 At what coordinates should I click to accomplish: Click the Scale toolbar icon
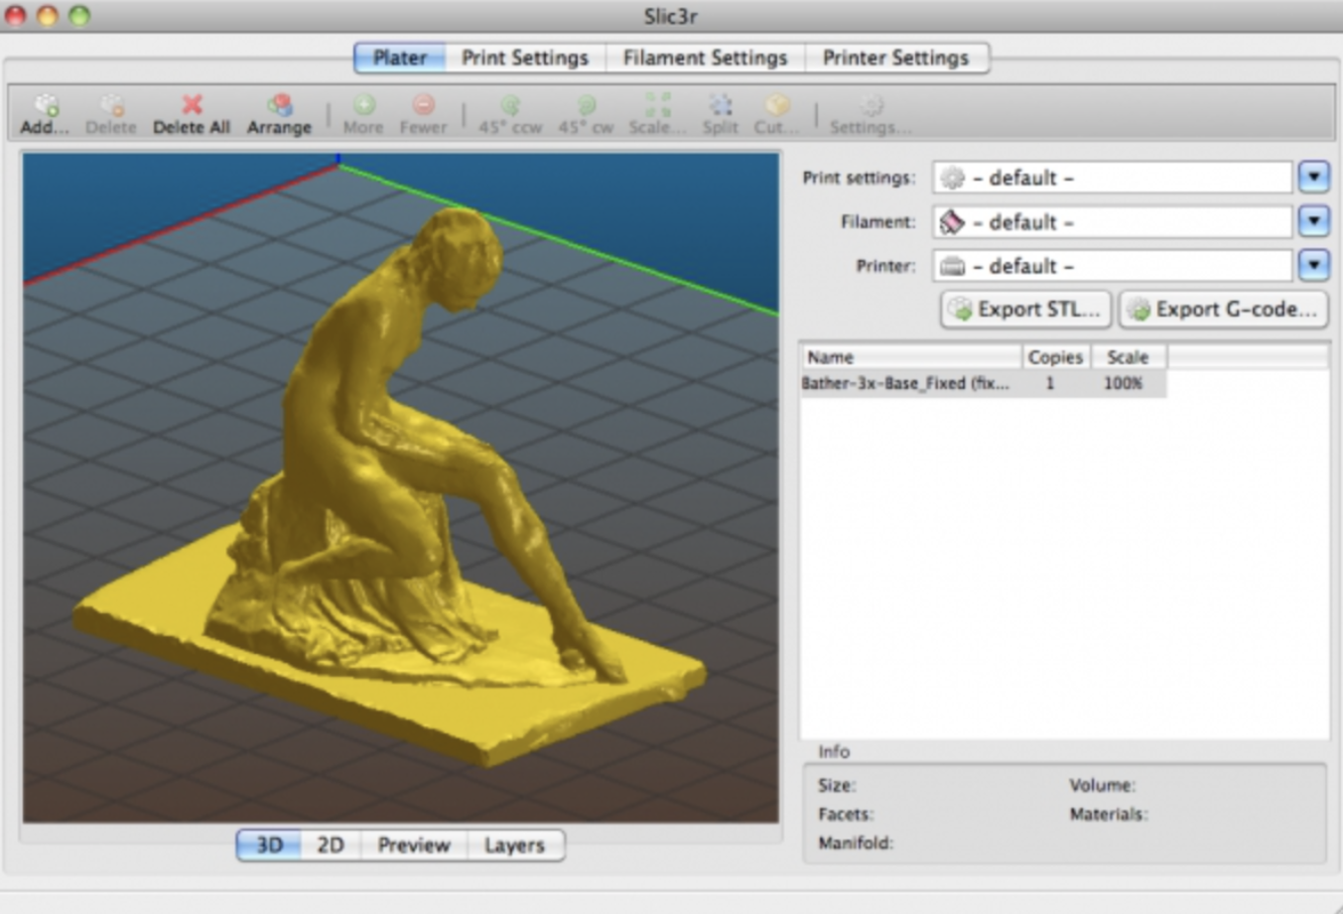(657, 105)
